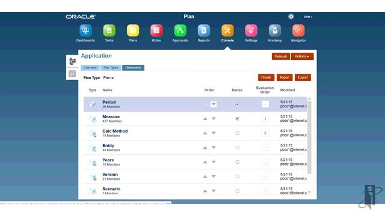385x216 pixels.
Task: Check Dense for Scenario dimension
Action: [x=237, y=191]
